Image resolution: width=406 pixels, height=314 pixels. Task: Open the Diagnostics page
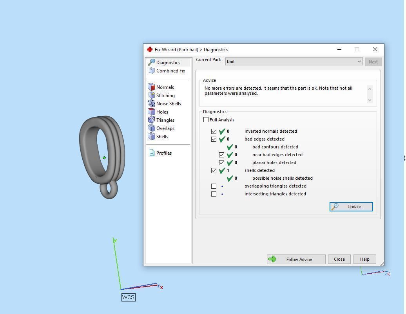click(x=168, y=63)
